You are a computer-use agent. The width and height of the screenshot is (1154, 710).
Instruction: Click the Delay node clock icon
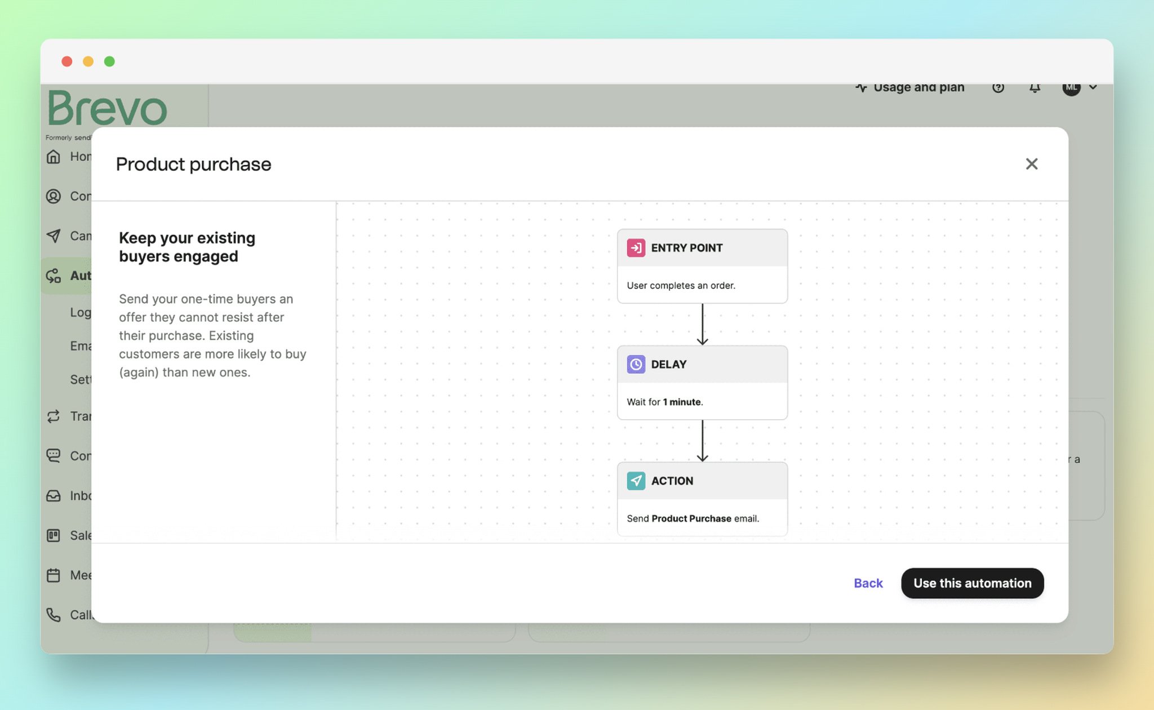coord(636,363)
